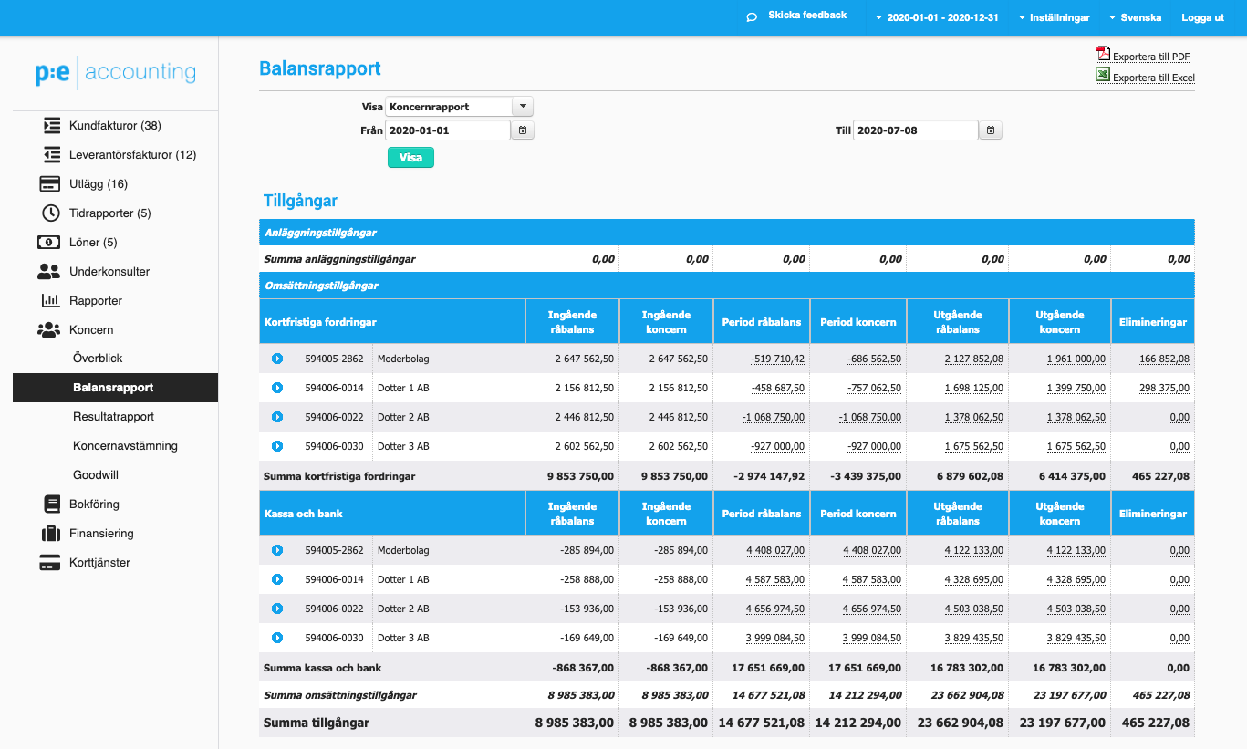1247x749 pixels.
Task: Click the Rapporter chart icon
Action: point(51,301)
